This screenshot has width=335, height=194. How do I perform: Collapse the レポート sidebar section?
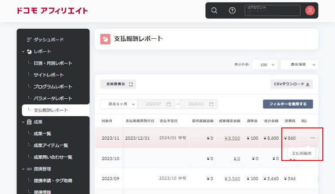pos(23,51)
